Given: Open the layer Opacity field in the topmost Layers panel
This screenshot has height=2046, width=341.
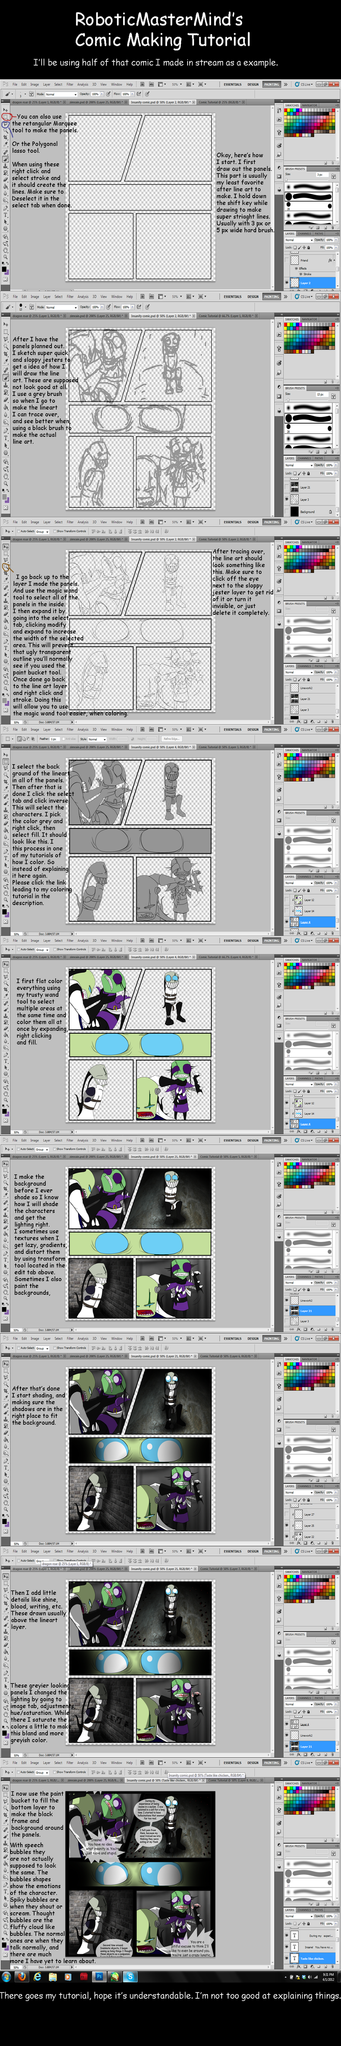Looking at the screenshot, I should (x=329, y=239).
